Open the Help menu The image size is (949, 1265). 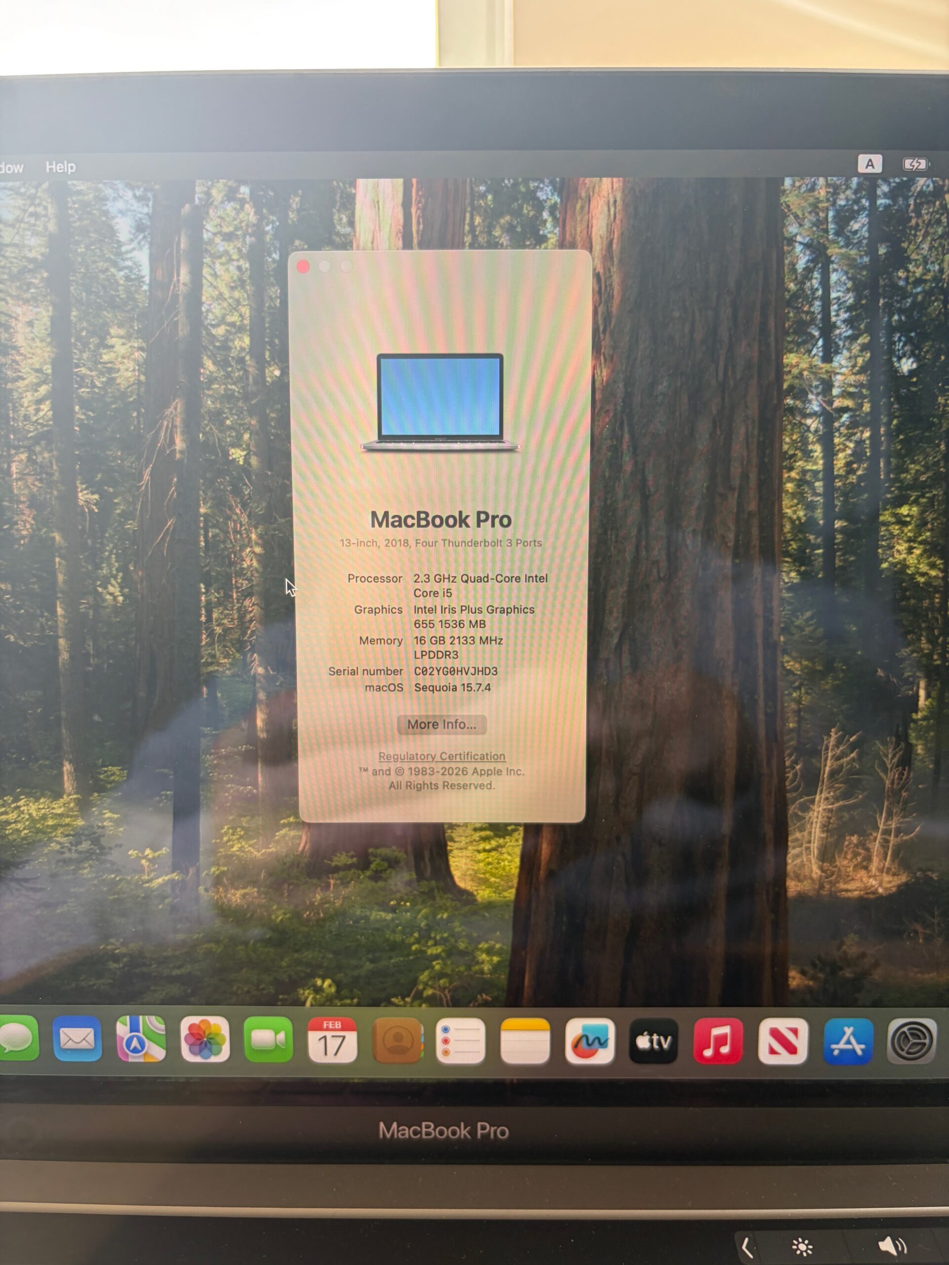(61, 167)
